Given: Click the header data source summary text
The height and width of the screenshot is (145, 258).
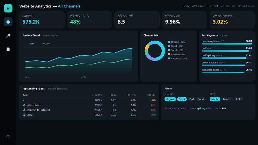Looking at the screenshot, I should coord(218,6).
